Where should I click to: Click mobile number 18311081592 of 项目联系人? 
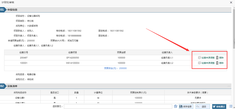74,31
